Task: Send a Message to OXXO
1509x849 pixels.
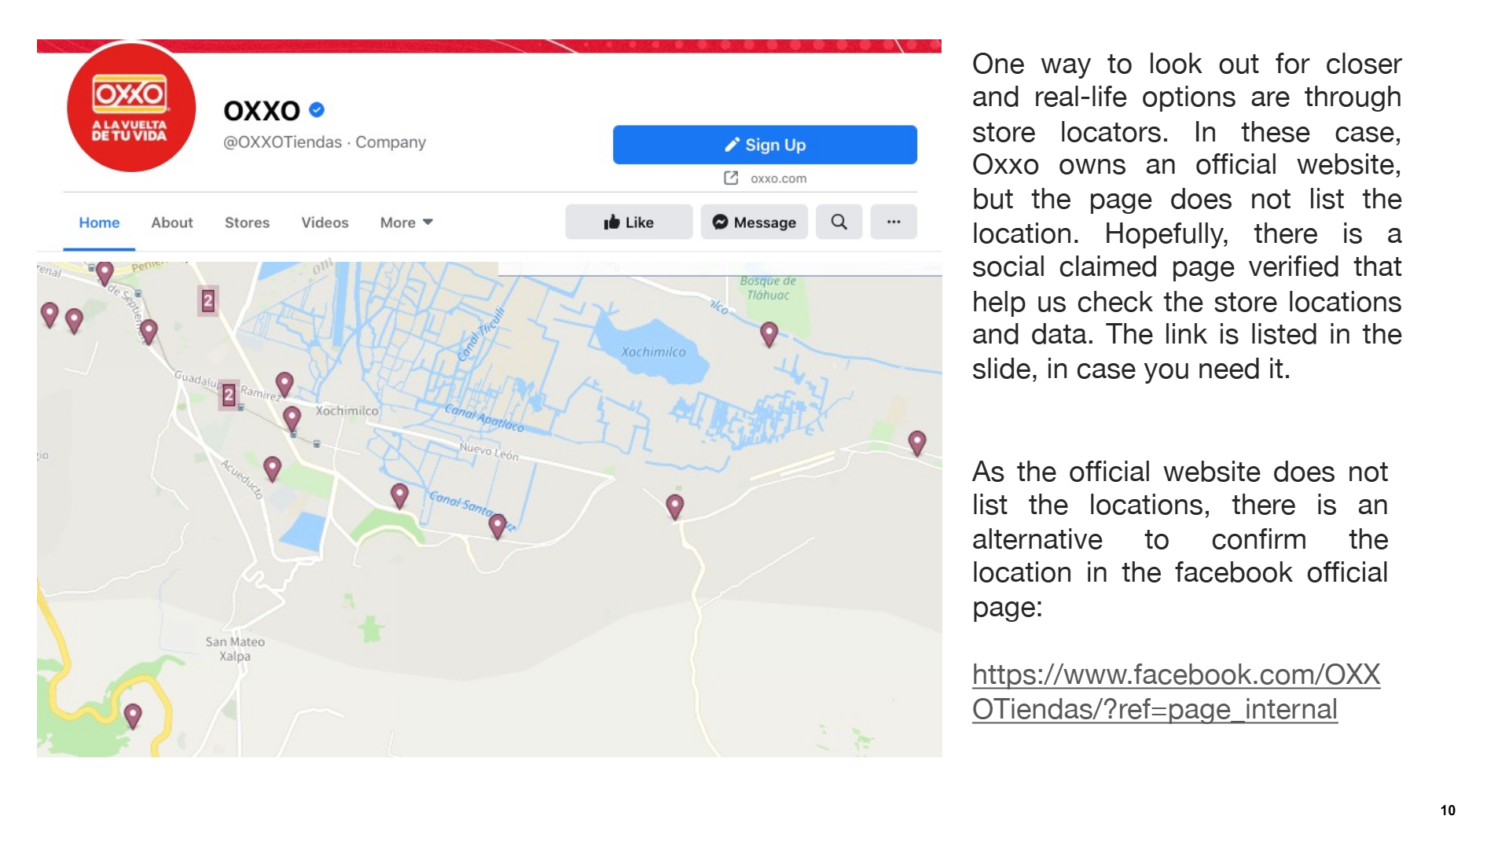Action: coord(754,222)
